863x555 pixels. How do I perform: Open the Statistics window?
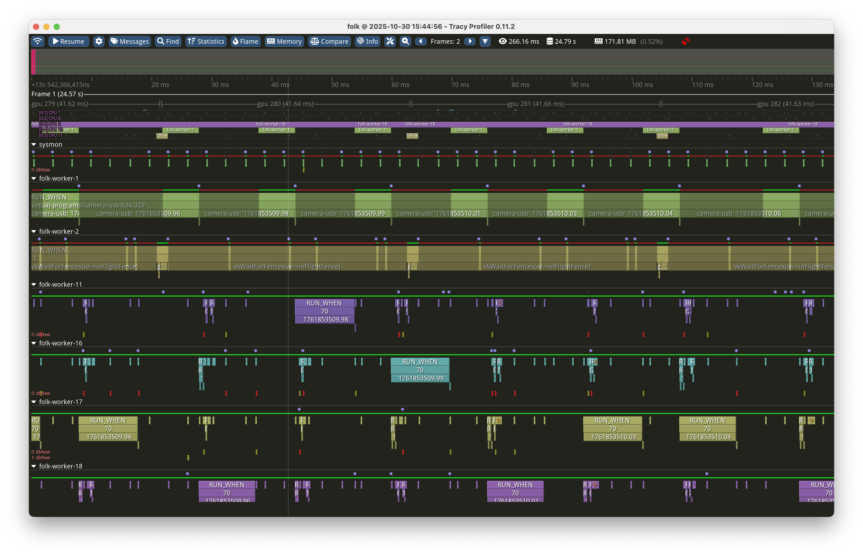point(206,41)
